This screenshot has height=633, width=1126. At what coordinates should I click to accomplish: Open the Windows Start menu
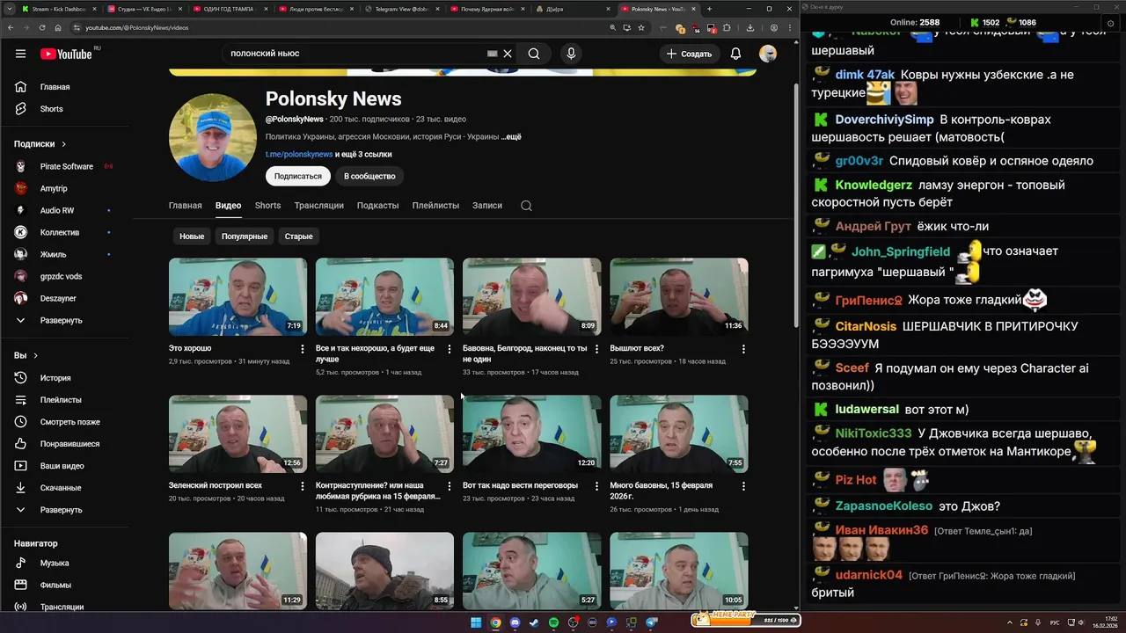[476, 622]
